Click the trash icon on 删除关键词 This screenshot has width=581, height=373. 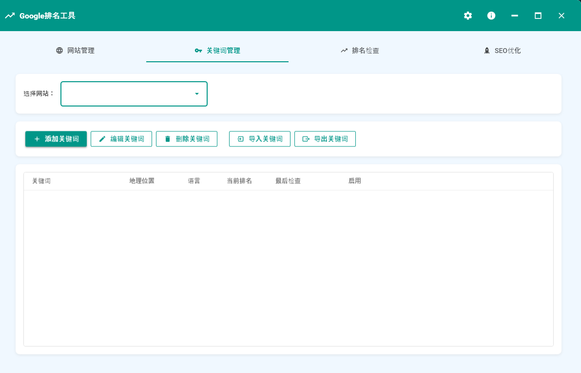click(x=168, y=139)
